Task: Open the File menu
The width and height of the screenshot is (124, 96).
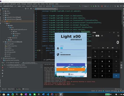Action: coord(1,4)
